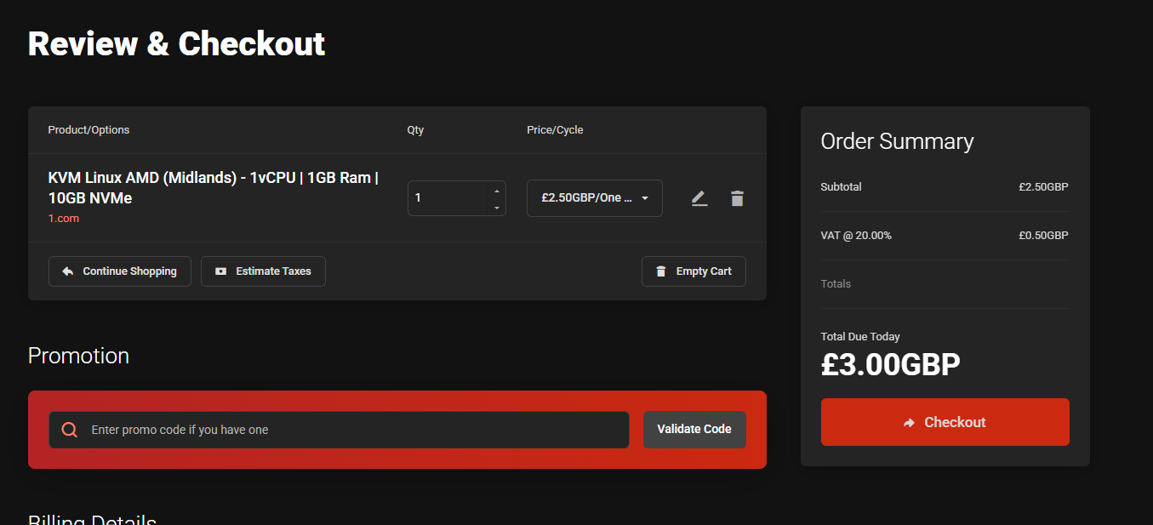Click the Estimate Taxes button
This screenshot has width=1153, height=525.
(x=263, y=271)
